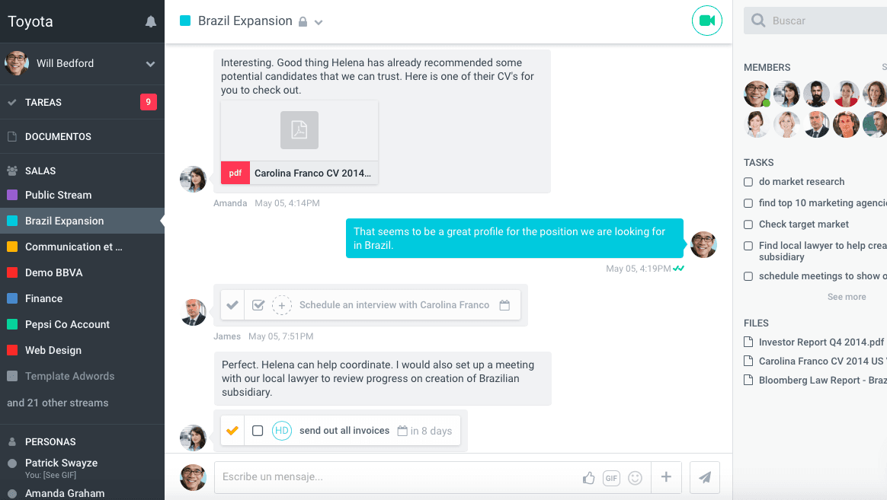Image resolution: width=887 pixels, height=500 pixels.
Task: Assign a person to the interview task
Action: point(282,305)
